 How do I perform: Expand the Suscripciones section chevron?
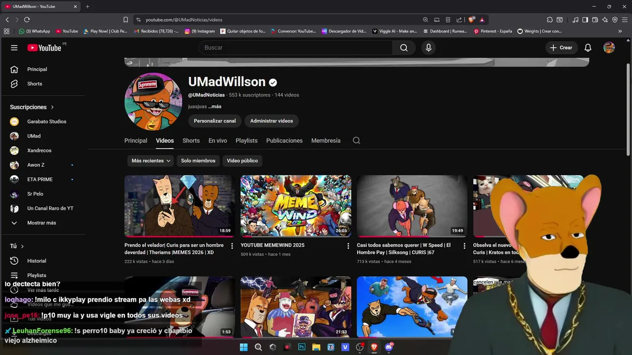[52, 107]
